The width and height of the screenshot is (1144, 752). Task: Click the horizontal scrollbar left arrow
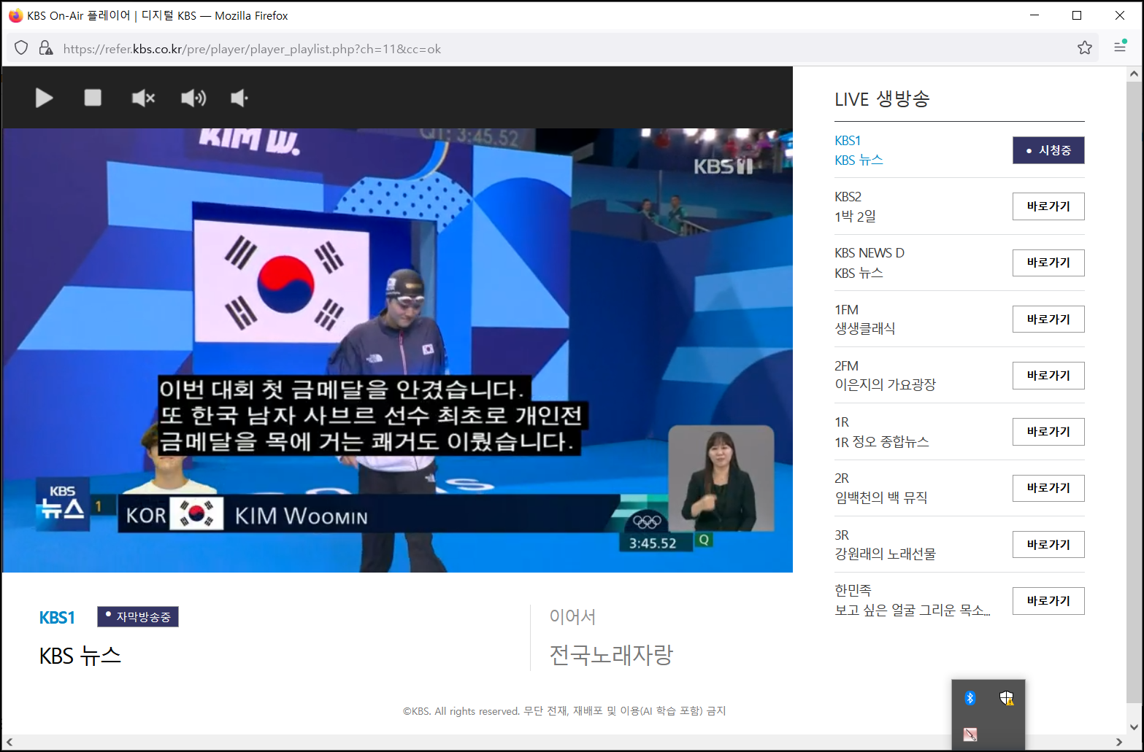9,742
